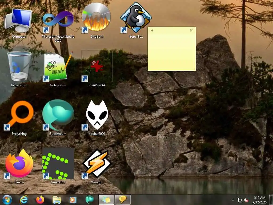This screenshot has height=205, width=273.
Task: Click the Everything search shortcut
Action: (19, 115)
